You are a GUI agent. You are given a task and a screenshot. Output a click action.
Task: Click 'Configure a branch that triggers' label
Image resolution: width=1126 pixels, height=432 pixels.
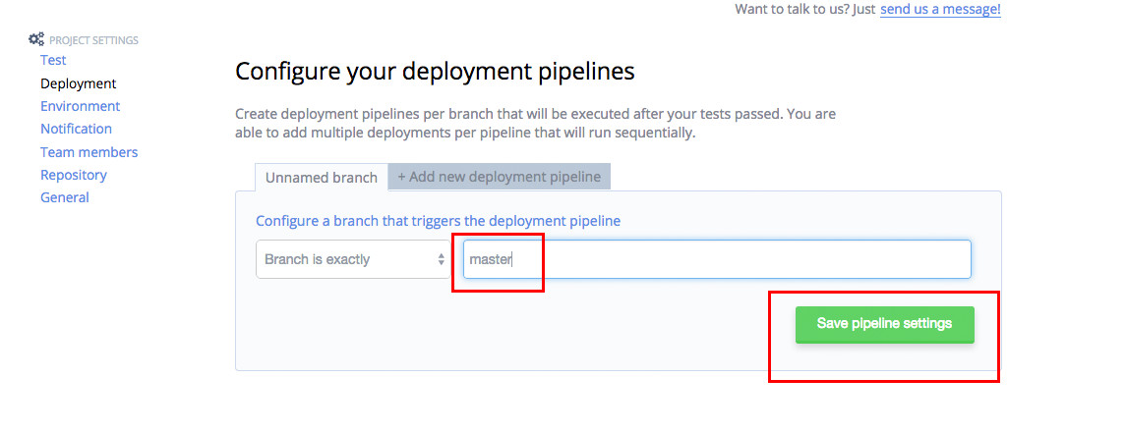(438, 221)
